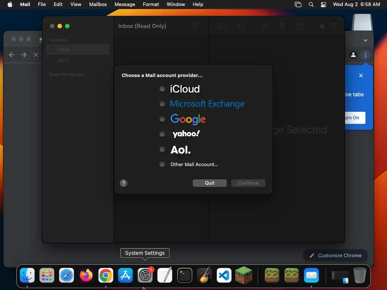Select the Yahoo radio button
This screenshot has width=387, height=290.
(x=162, y=134)
